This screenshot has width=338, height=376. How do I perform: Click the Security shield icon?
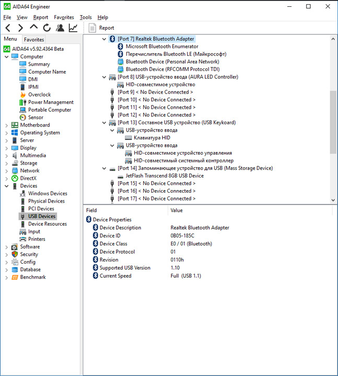(x=15, y=254)
